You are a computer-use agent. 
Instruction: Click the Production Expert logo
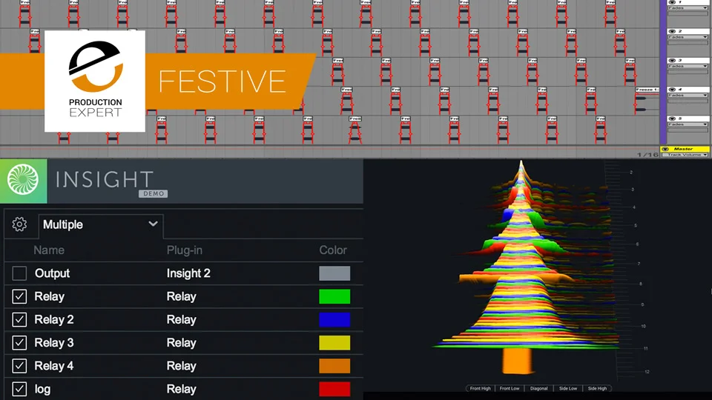[x=95, y=81]
